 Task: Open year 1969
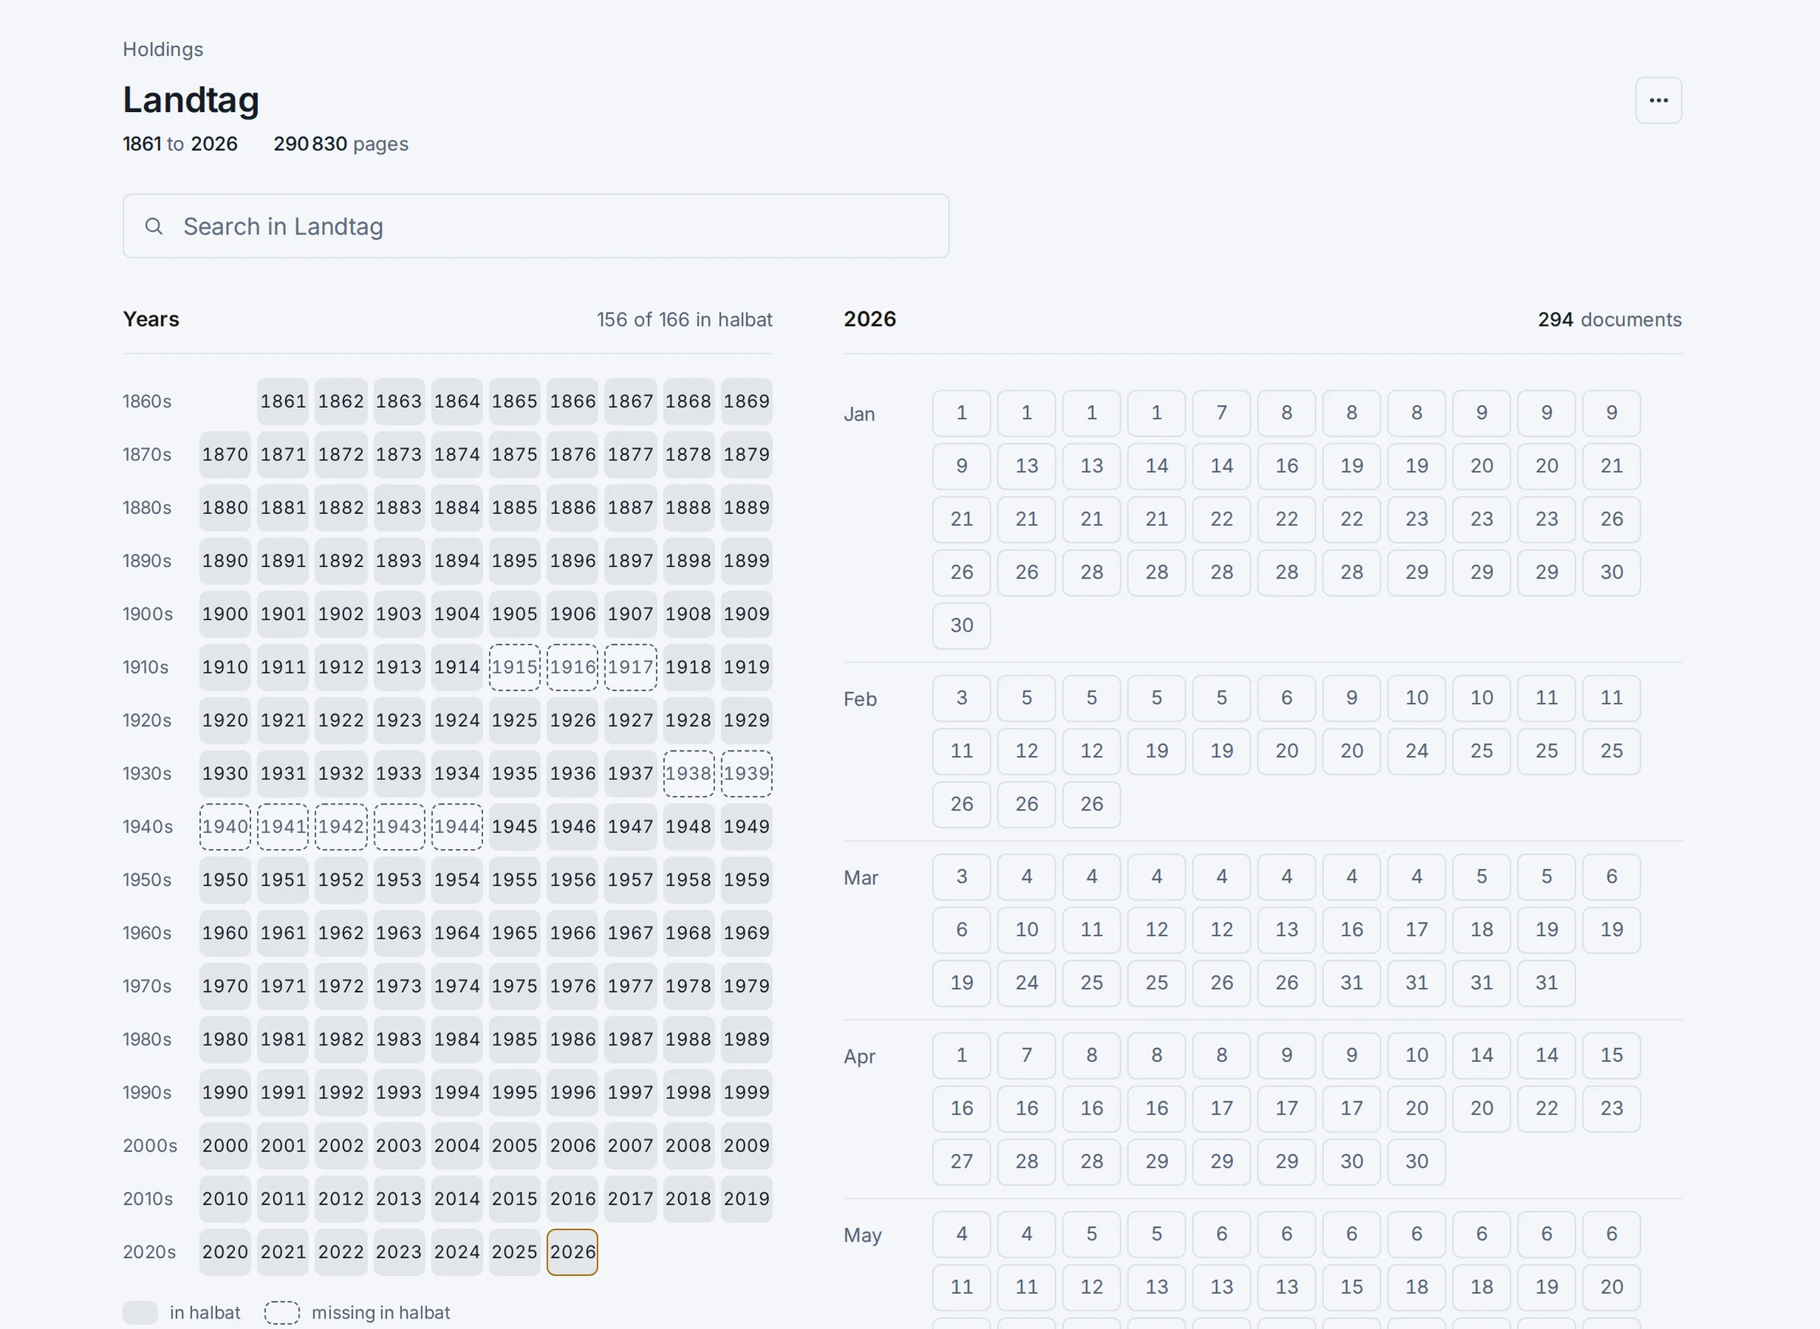(746, 932)
